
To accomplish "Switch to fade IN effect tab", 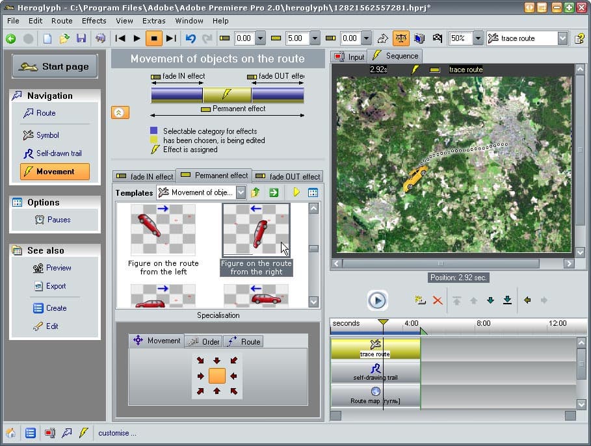I will (144, 176).
